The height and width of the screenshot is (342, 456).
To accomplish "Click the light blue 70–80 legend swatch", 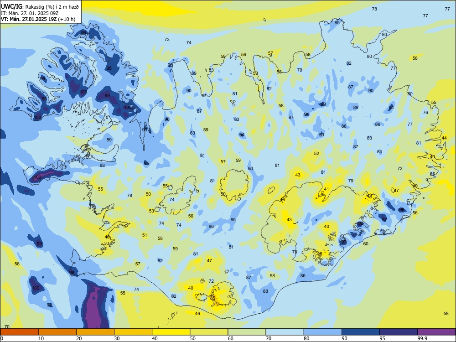I will (x=285, y=332).
